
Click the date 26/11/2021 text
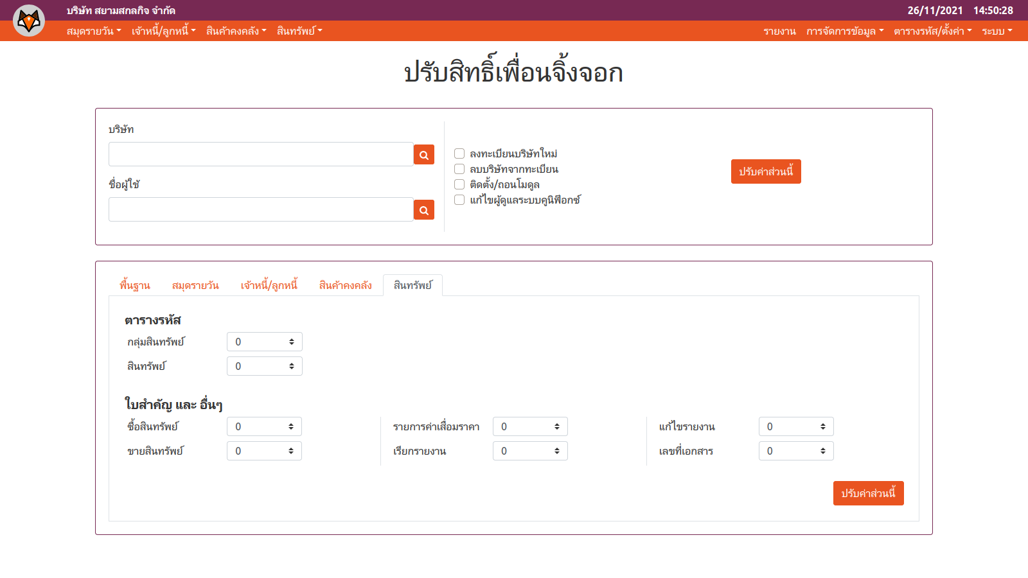935,10
